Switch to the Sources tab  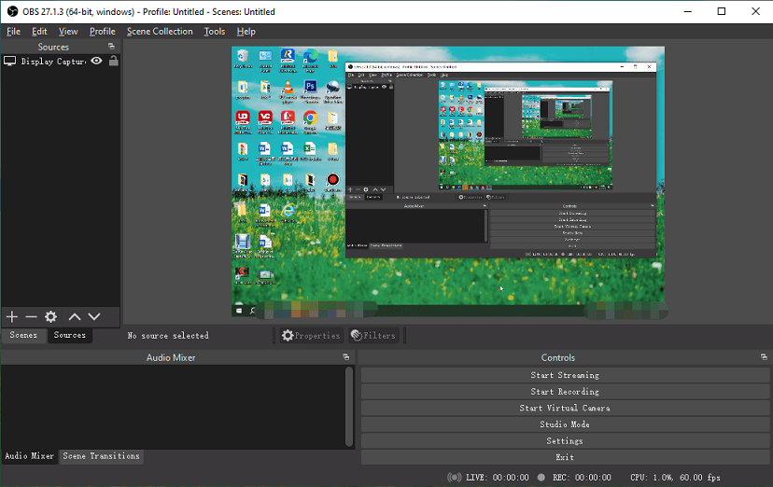tap(69, 335)
